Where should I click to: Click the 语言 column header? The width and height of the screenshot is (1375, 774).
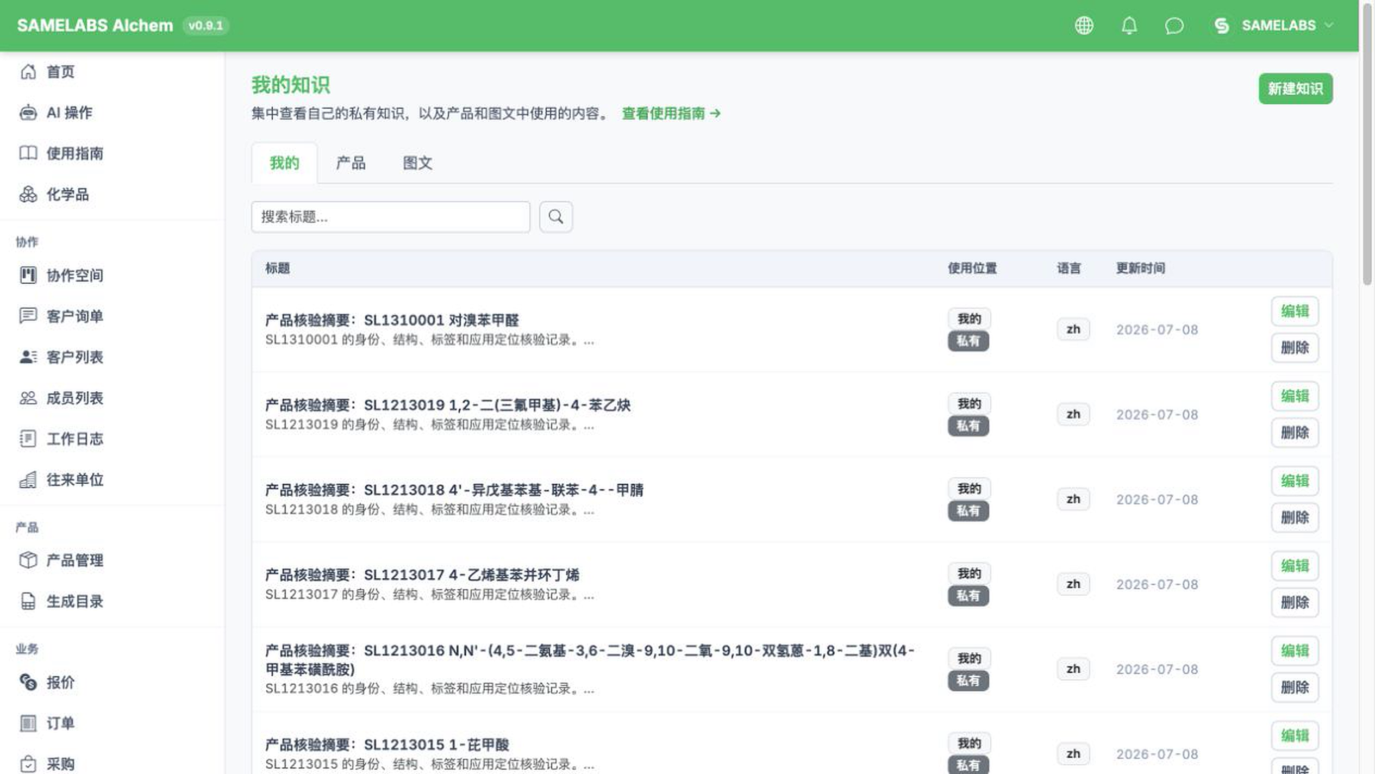(x=1068, y=268)
